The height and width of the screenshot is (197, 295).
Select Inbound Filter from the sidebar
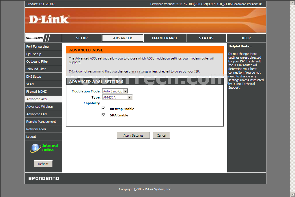(x=44, y=69)
